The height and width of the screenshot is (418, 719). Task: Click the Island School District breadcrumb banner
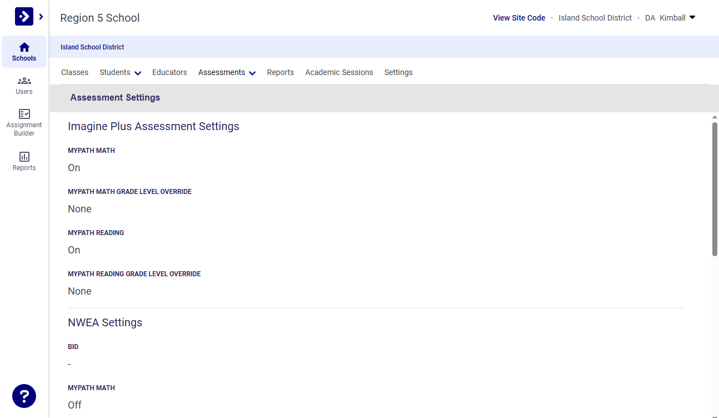tap(92, 47)
